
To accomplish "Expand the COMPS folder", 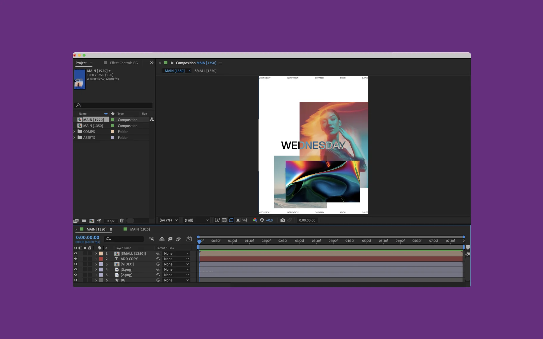I will tap(74, 131).
